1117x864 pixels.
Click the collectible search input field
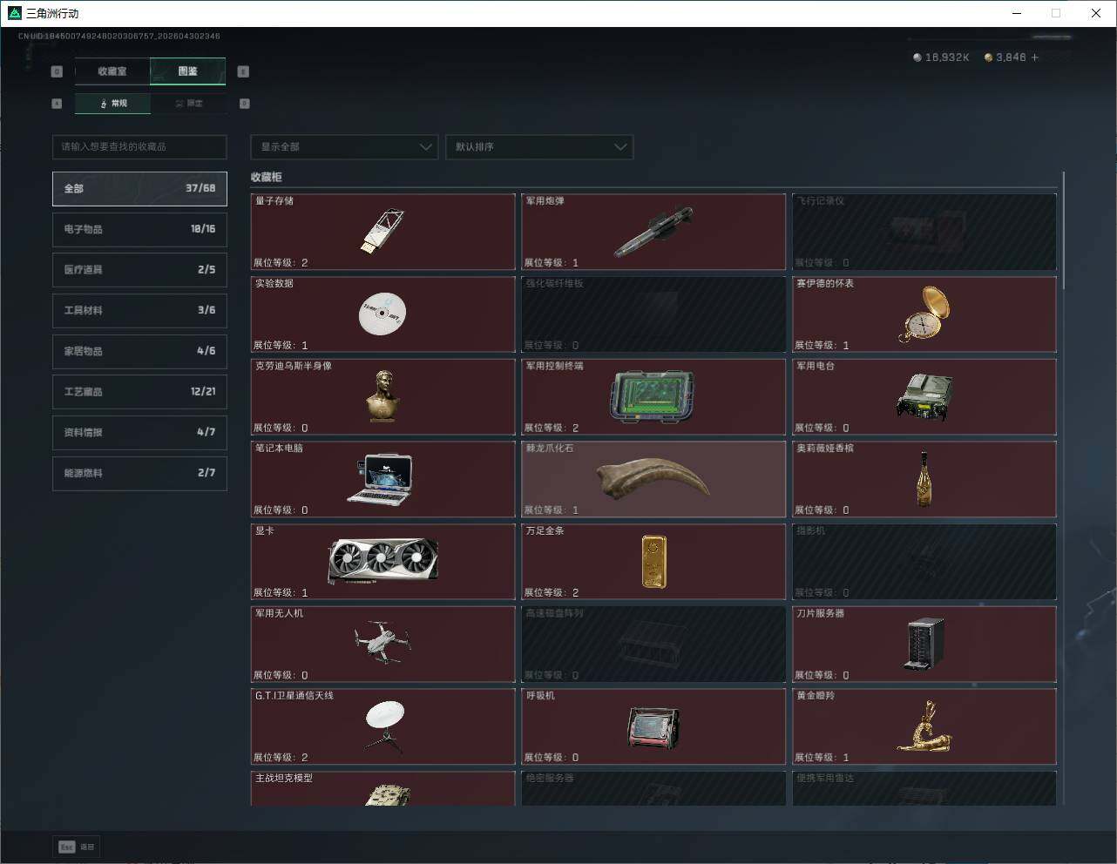[x=139, y=147]
